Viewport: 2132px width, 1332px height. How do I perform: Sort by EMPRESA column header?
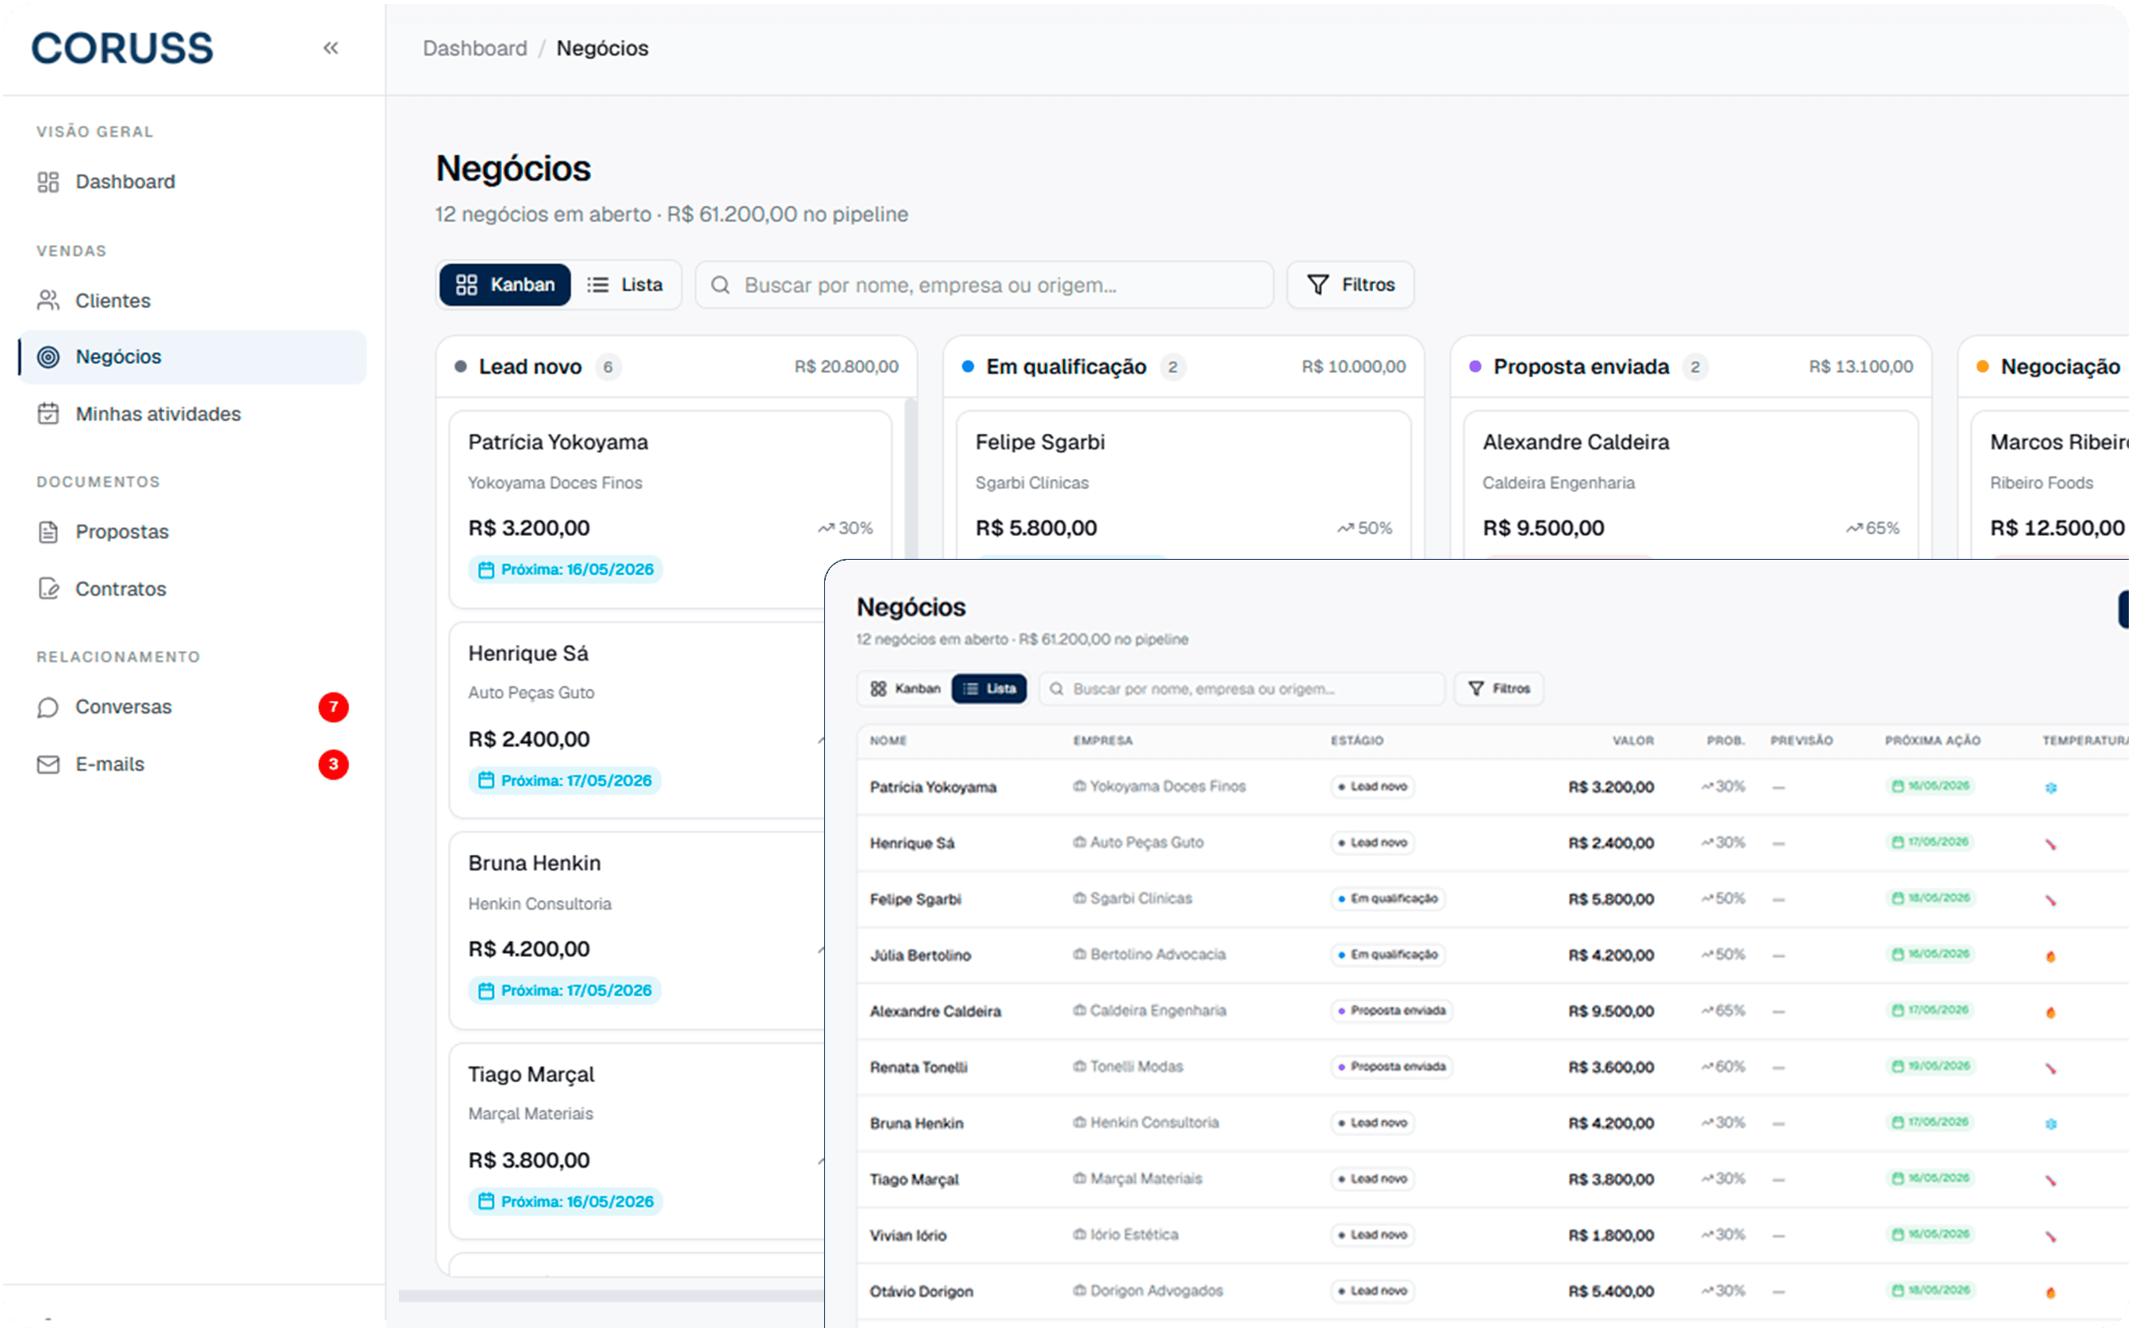pos(1103,741)
